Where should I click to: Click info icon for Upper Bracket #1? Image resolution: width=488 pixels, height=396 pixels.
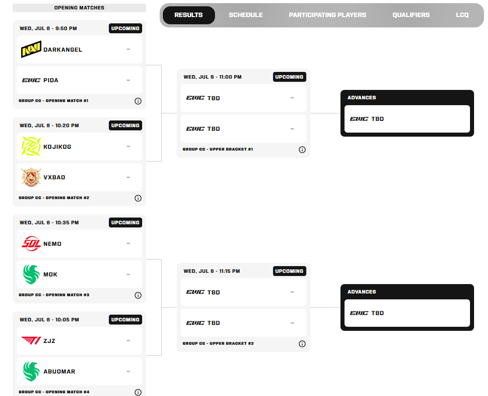[302, 150]
